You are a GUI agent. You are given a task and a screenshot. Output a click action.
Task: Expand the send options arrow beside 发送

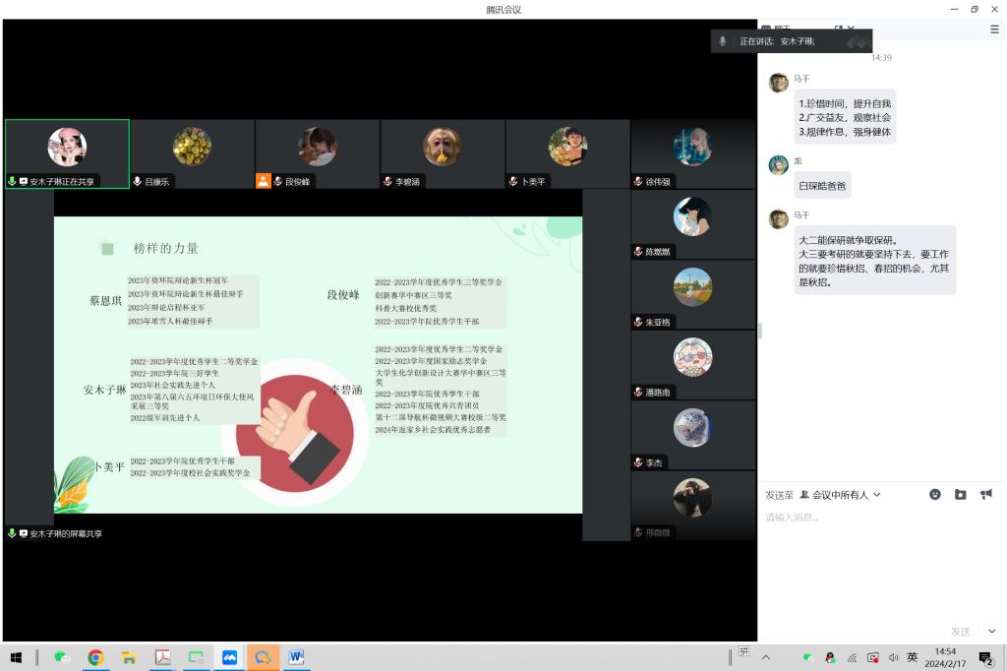coord(991,632)
